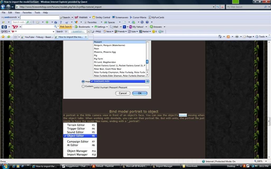The image size is (271, 169).
Task: Click the IE Home icon
Action: 220,36
